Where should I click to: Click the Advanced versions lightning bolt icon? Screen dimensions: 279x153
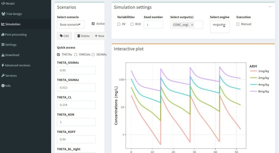(x=3, y=65)
